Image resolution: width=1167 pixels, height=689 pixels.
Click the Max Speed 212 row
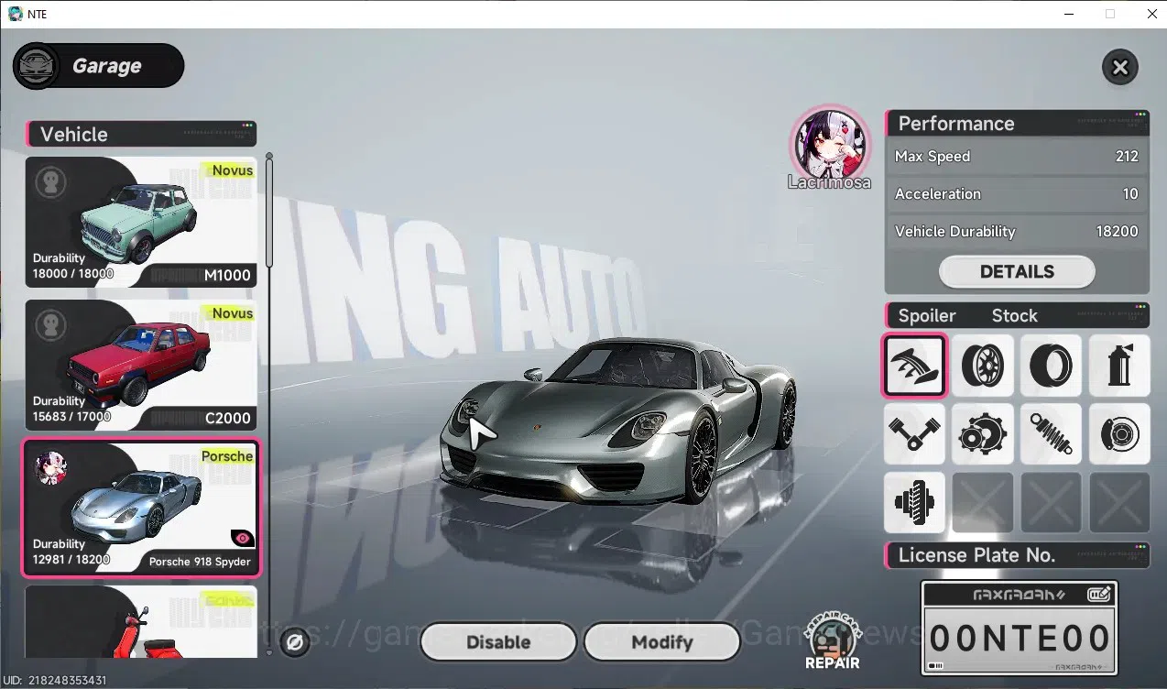point(1017,157)
